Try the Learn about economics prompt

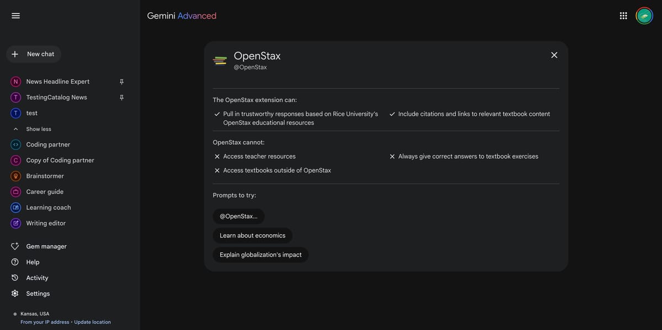(252, 235)
